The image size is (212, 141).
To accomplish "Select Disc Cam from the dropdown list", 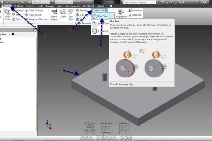I will click(x=103, y=16).
